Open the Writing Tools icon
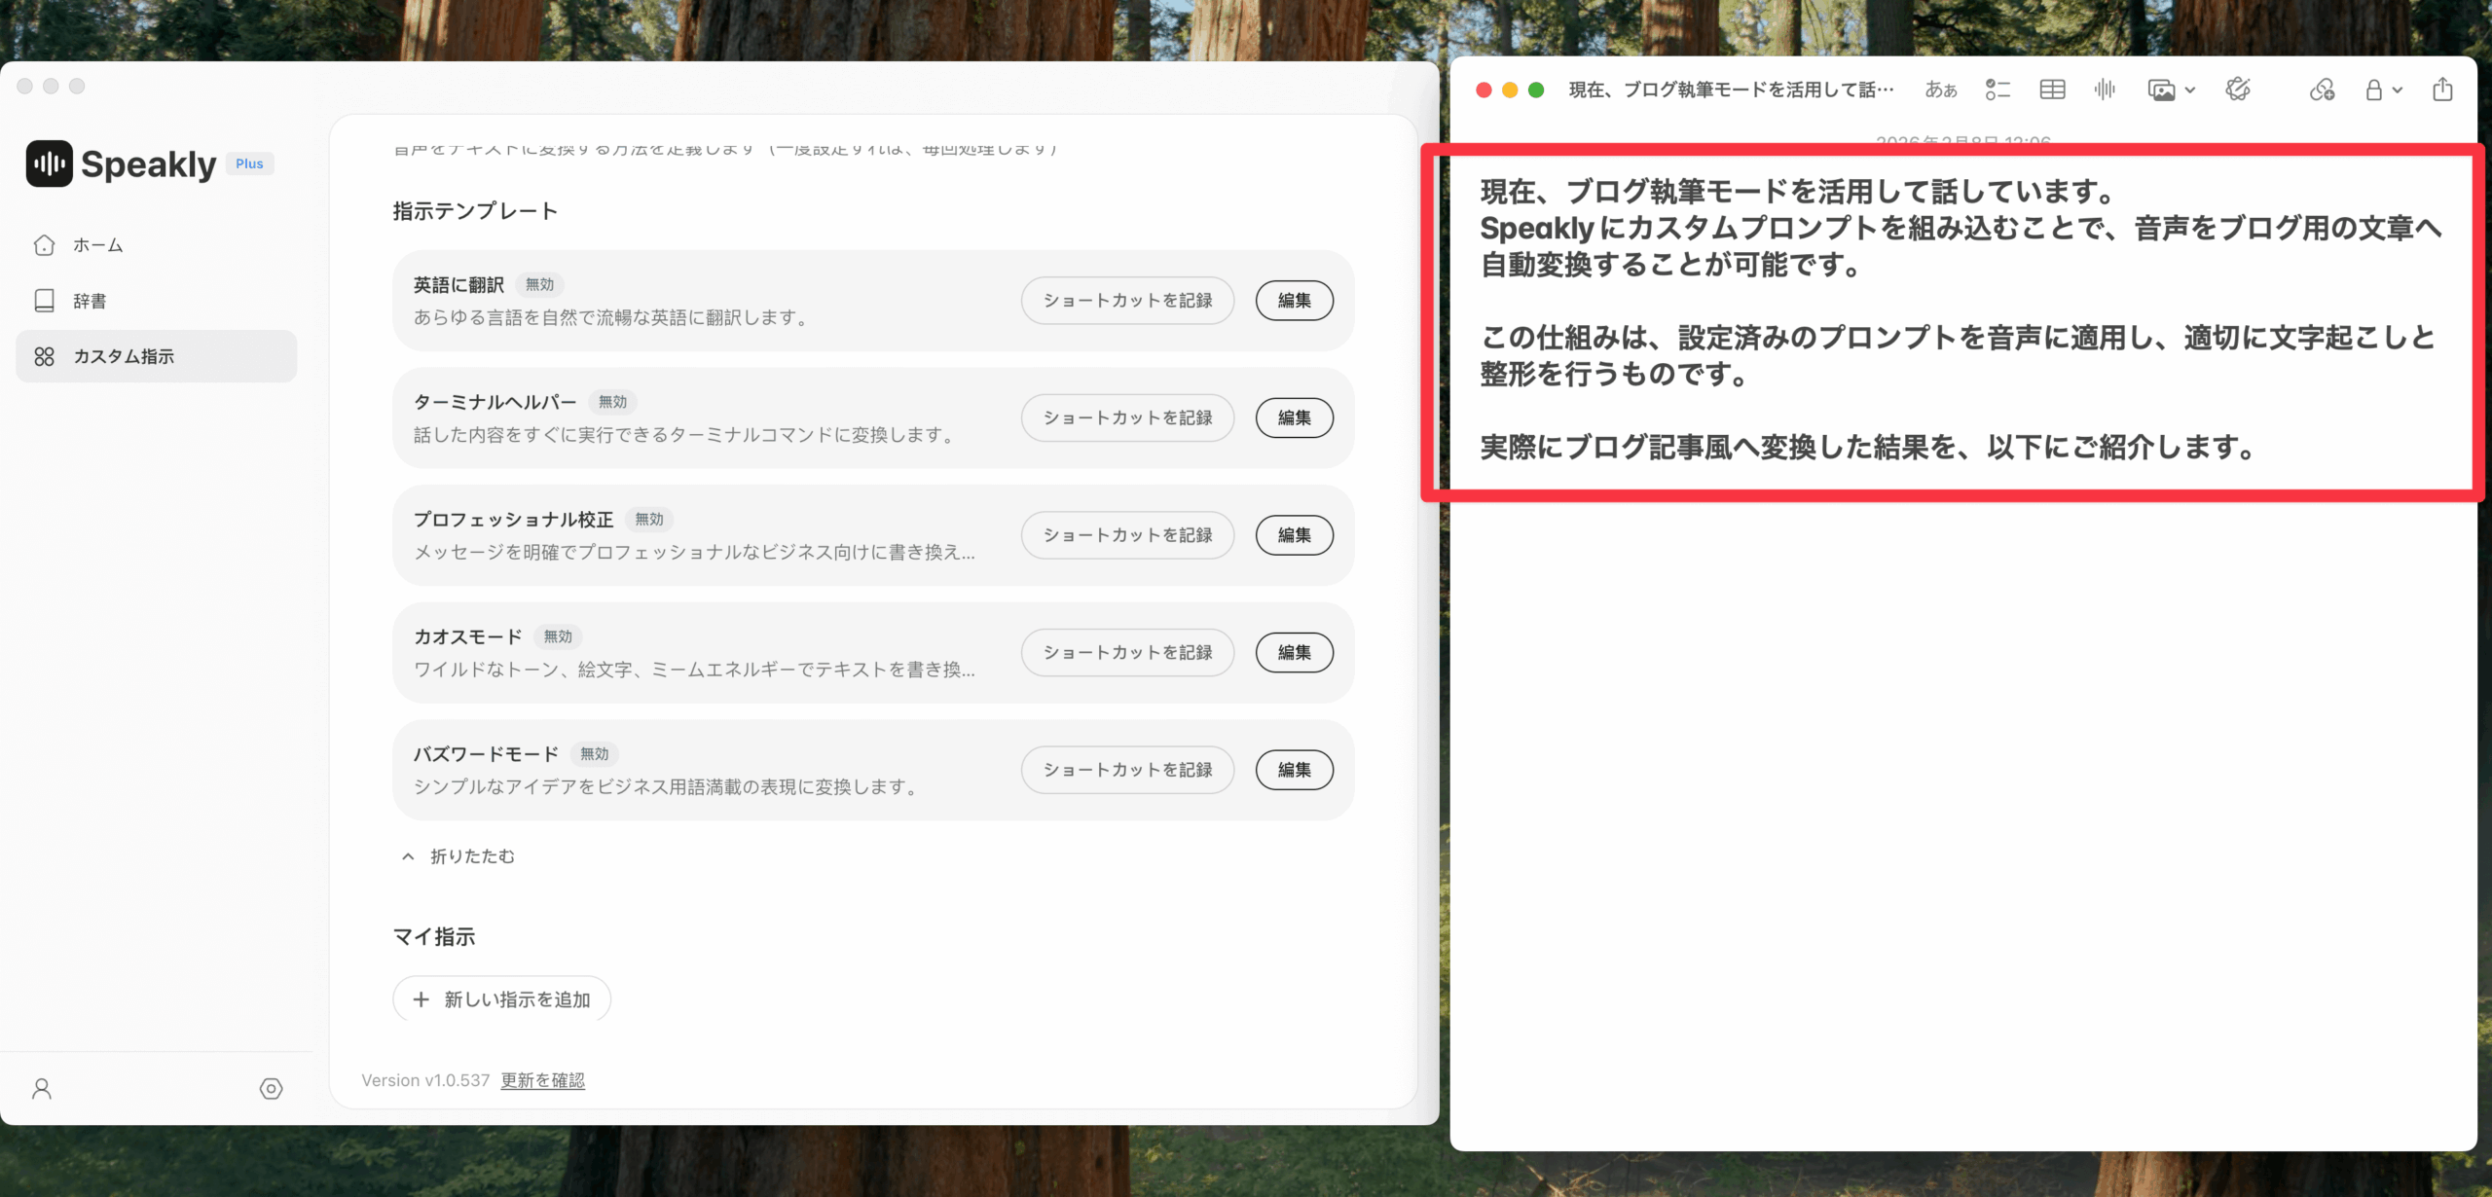The image size is (2492, 1197). coord(2238,90)
